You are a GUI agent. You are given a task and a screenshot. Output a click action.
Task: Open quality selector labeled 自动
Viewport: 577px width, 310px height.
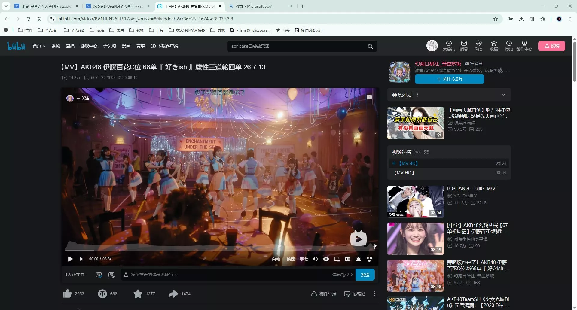point(276,259)
